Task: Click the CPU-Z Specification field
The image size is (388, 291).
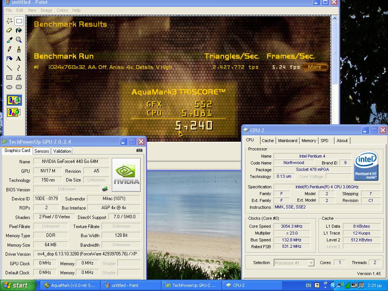Action: click(x=327, y=187)
